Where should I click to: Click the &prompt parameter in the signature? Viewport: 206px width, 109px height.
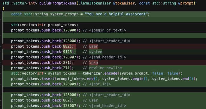[x=186, y=3]
